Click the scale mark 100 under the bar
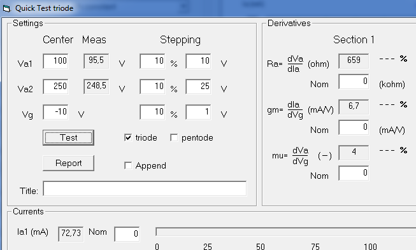Image resolution: width=416 pixels, height=250 pixels. [x=370, y=247]
